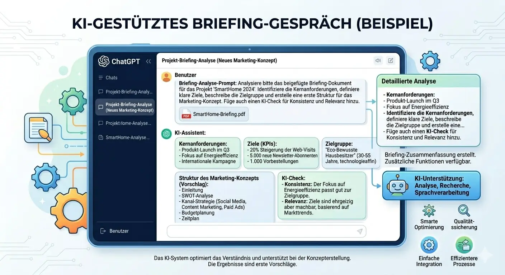This screenshot has width=505, height=275.
Task: Start a new chat via the compose icon
Action: [390, 61]
